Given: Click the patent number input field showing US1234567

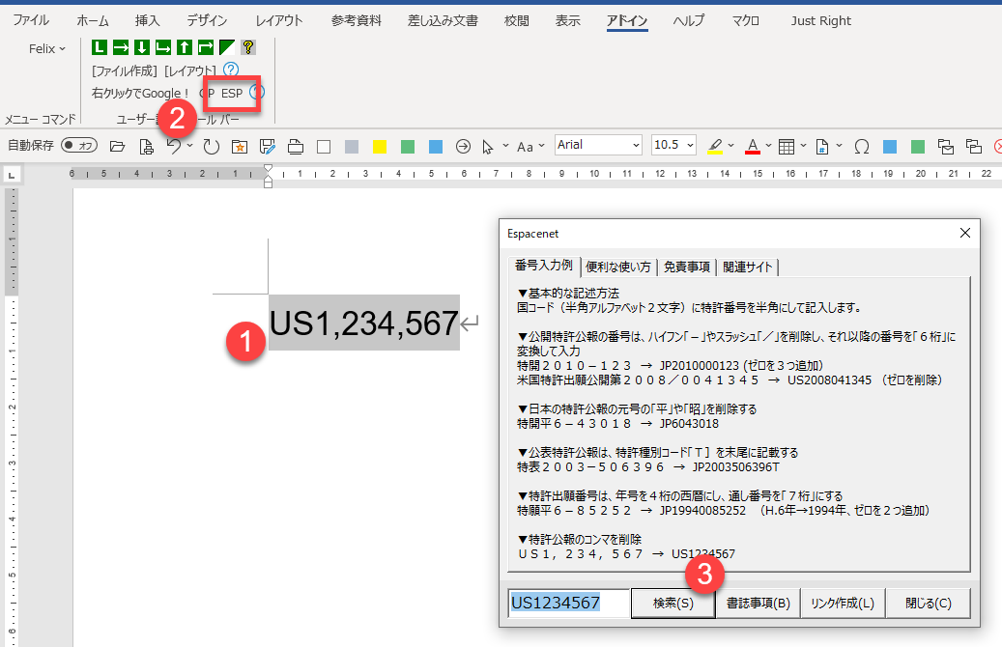Looking at the screenshot, I should click(x=568, y=604).
